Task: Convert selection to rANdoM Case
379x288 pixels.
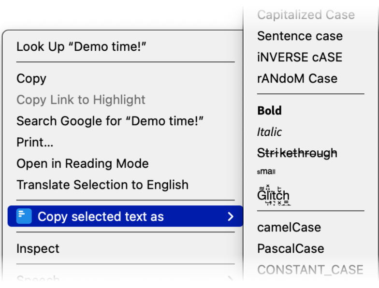Action: pyautogui.click(x=297, y=79)
